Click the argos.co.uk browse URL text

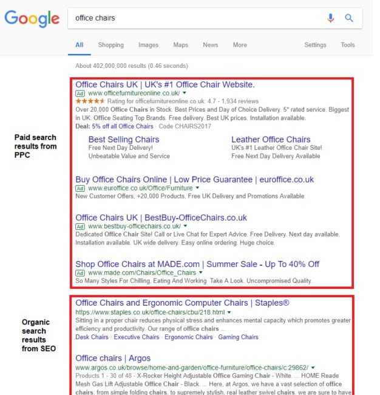tap(192, 368)
